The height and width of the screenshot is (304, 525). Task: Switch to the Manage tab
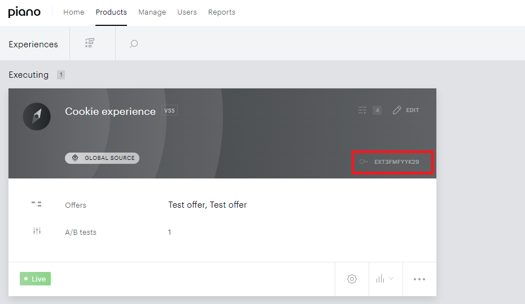152,12
